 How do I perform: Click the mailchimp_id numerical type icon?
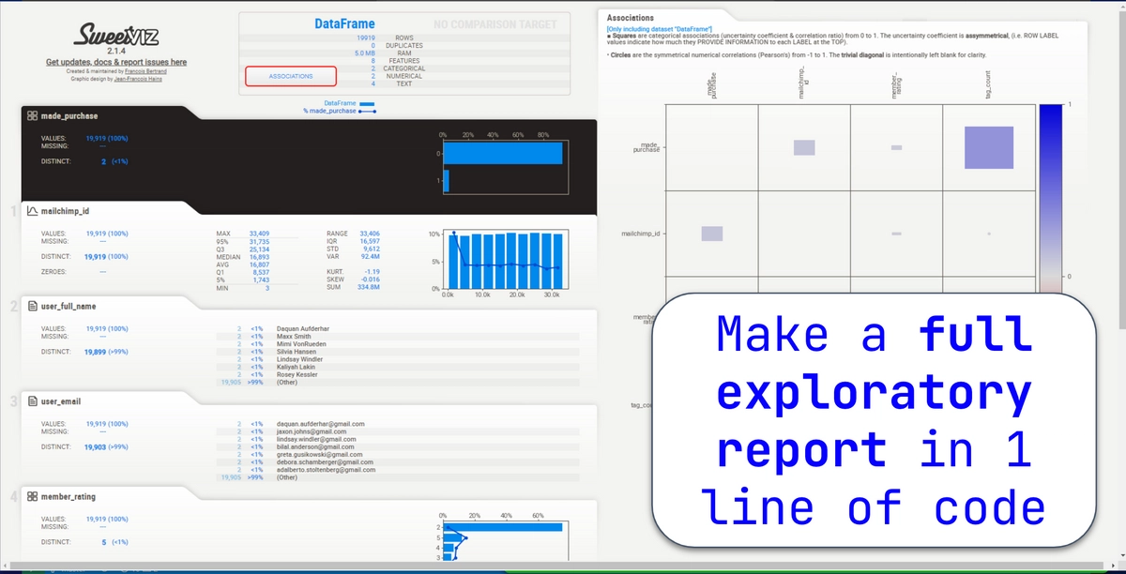(32, 211)
